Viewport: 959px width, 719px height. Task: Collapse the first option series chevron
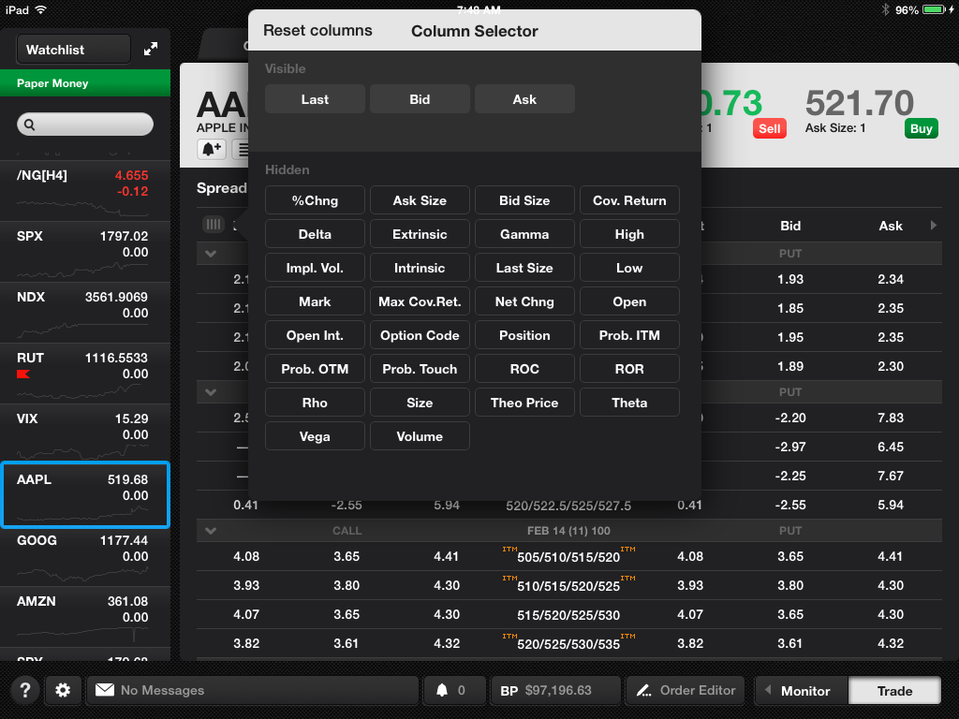click(211, 253)
